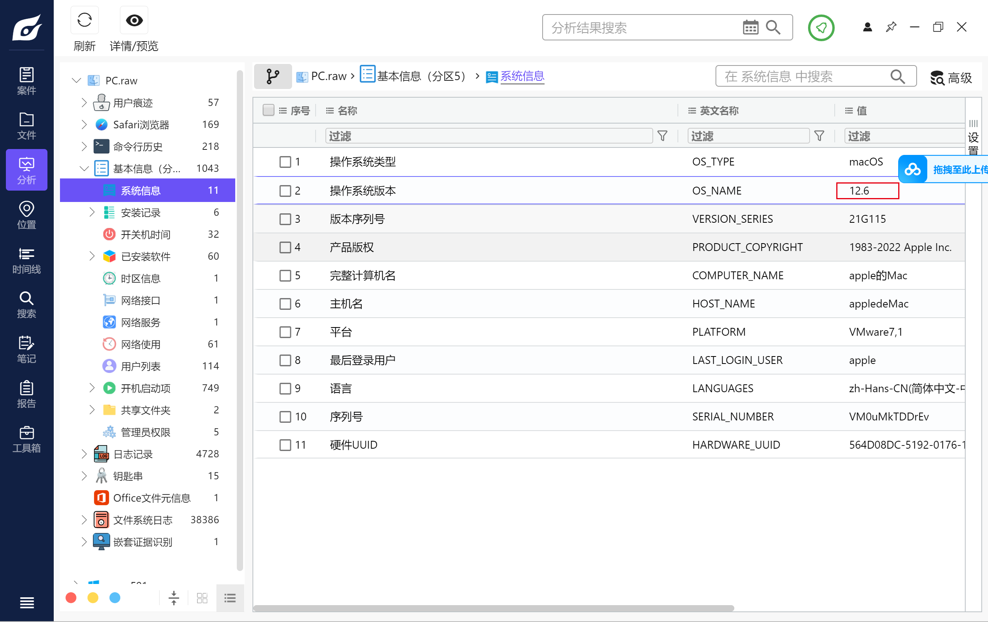Click magnifier in 在 系统信息 中搜索 box
The height and width of the screenshot is (622, 988).
tap(897, 76)
